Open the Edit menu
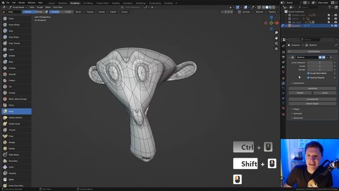Screen dimensions: 339x191 (14, 3)
